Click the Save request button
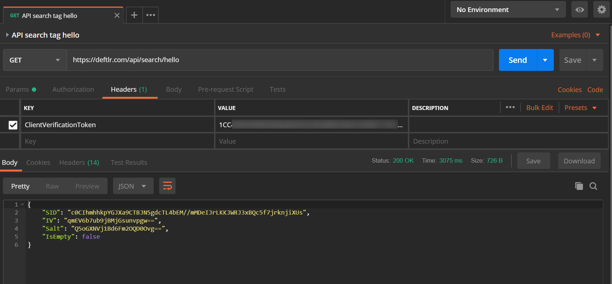 point(572,60)
